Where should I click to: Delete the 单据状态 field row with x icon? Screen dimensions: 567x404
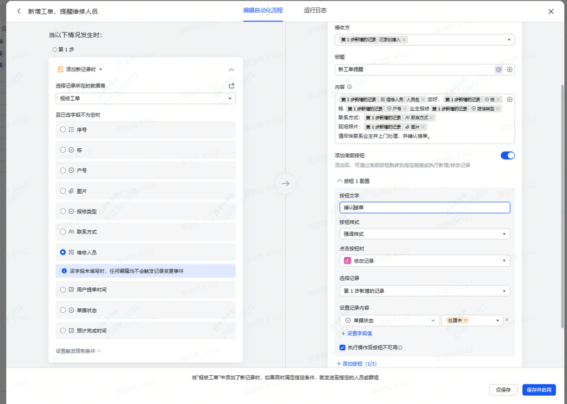pyautogui.click(x=507, y=320)
